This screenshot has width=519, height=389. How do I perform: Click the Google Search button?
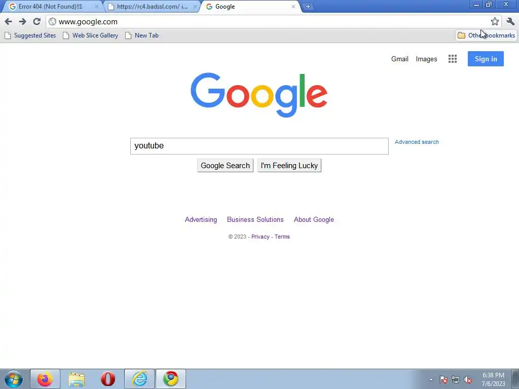225,166
